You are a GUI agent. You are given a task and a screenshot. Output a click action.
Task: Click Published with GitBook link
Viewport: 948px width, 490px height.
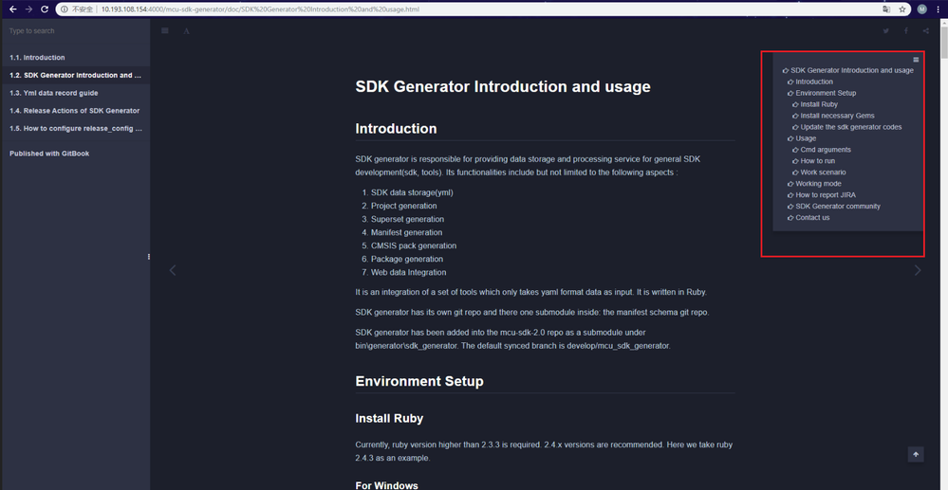tap(49, 154)
